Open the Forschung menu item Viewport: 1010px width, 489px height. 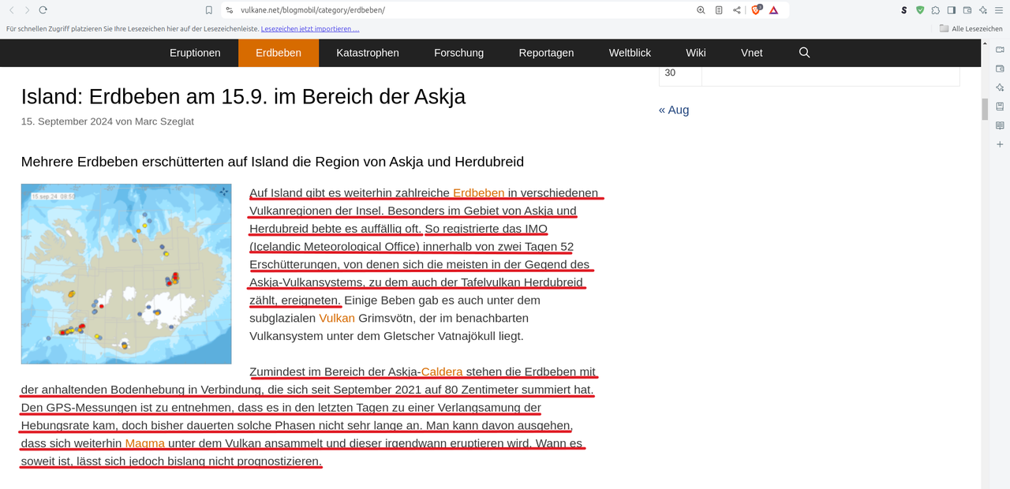click(x=458, y=53)
